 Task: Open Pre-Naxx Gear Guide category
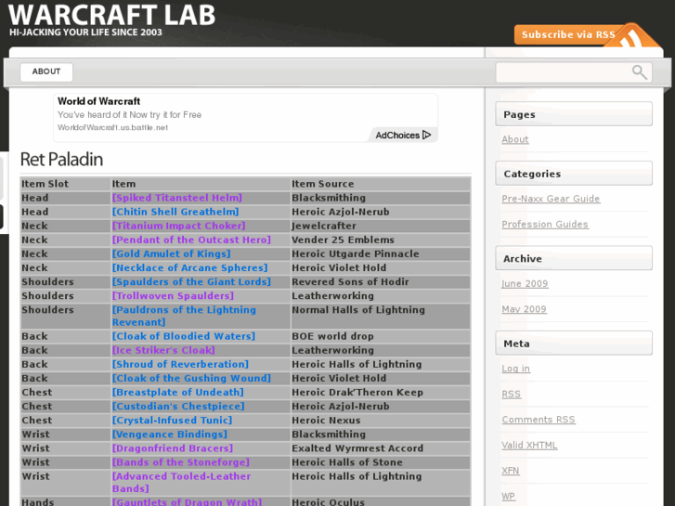tap(551, 199)
